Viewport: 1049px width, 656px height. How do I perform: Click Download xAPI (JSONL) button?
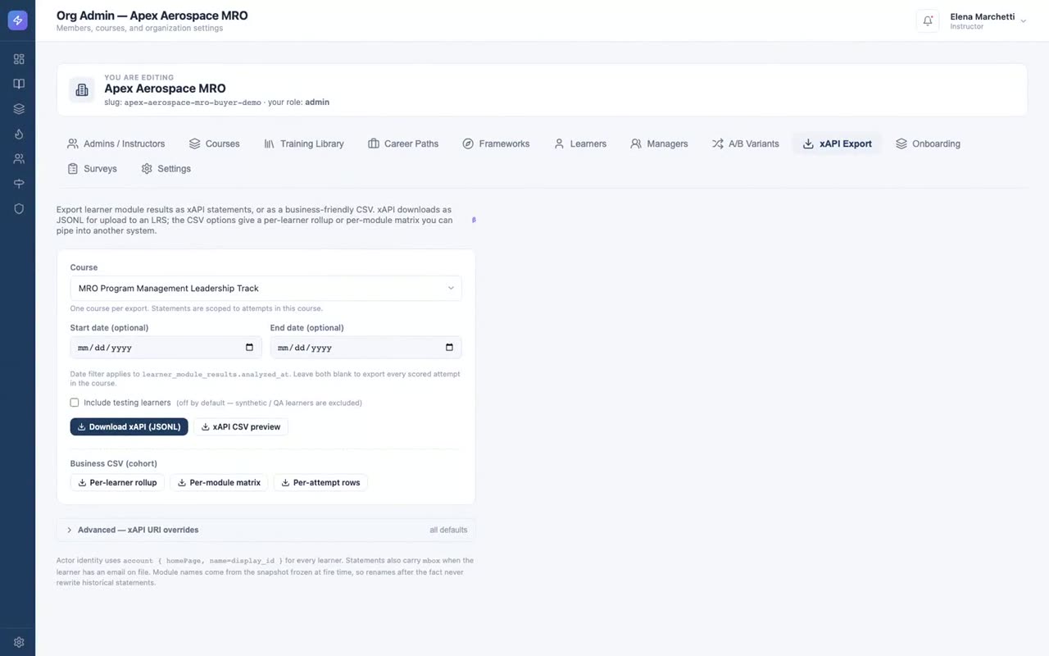[x=129, y=426]
